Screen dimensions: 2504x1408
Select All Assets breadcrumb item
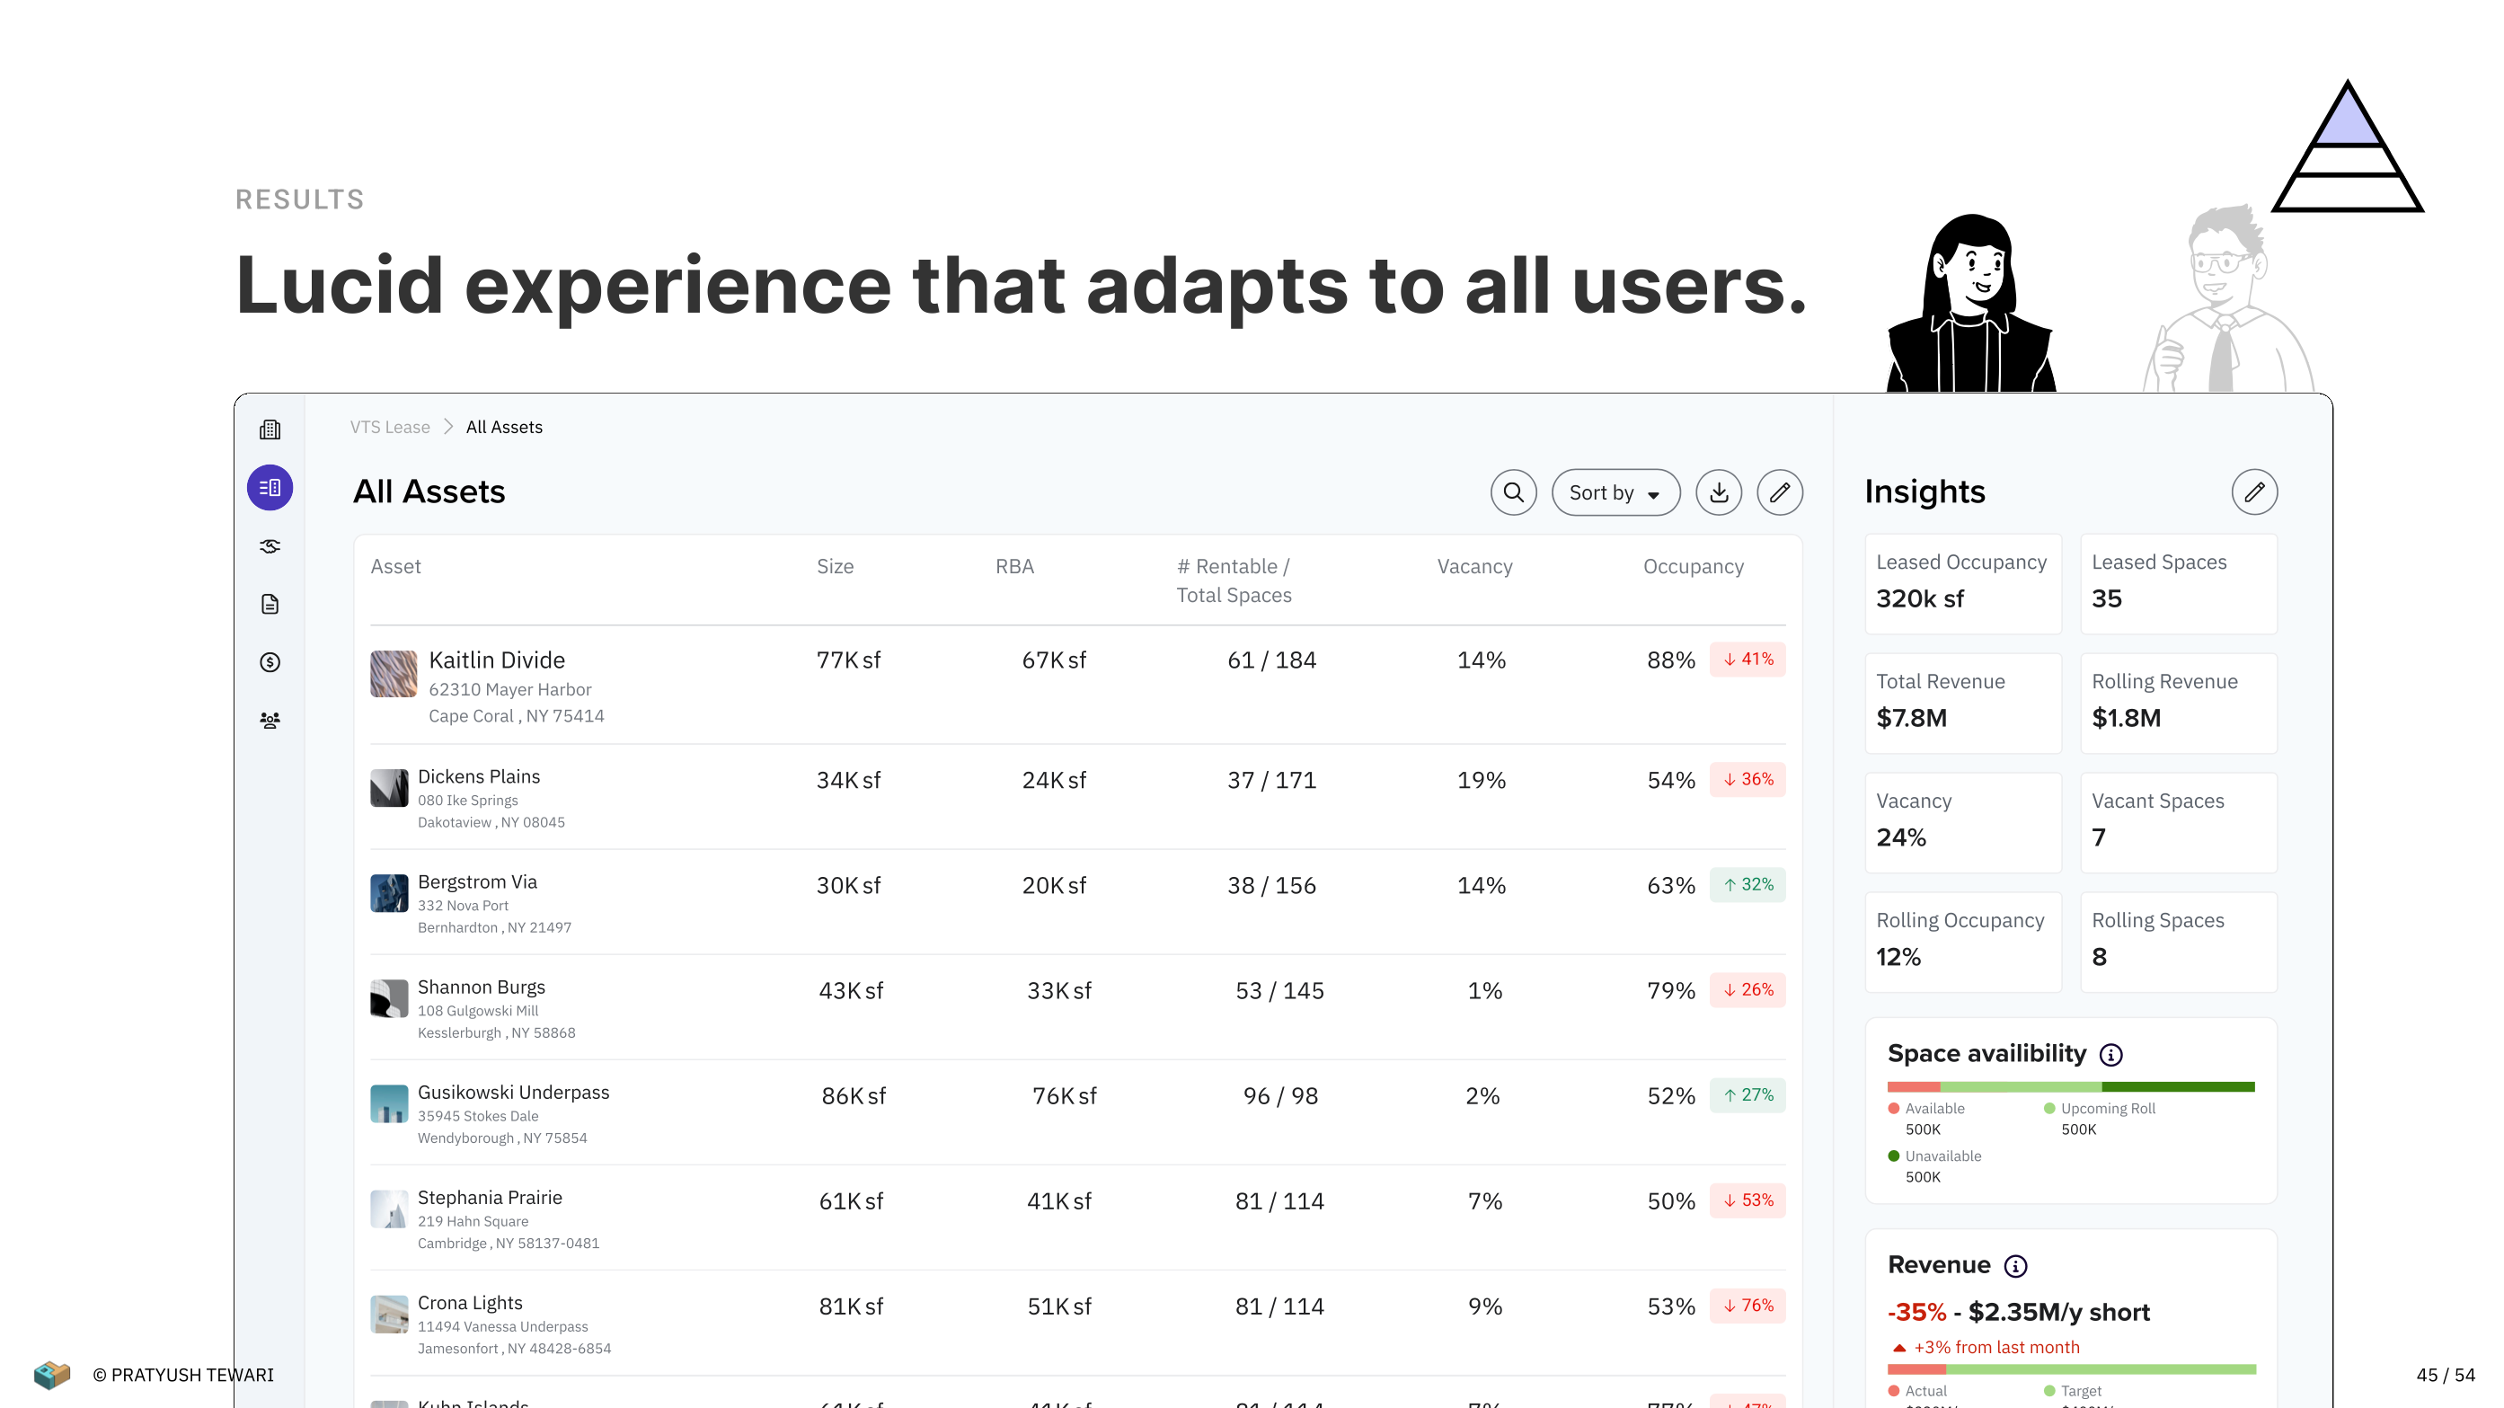(x=503, y=427)
